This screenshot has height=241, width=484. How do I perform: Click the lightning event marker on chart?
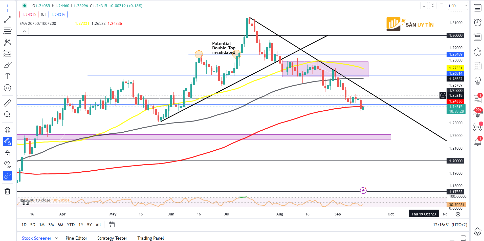coord(363,190)
